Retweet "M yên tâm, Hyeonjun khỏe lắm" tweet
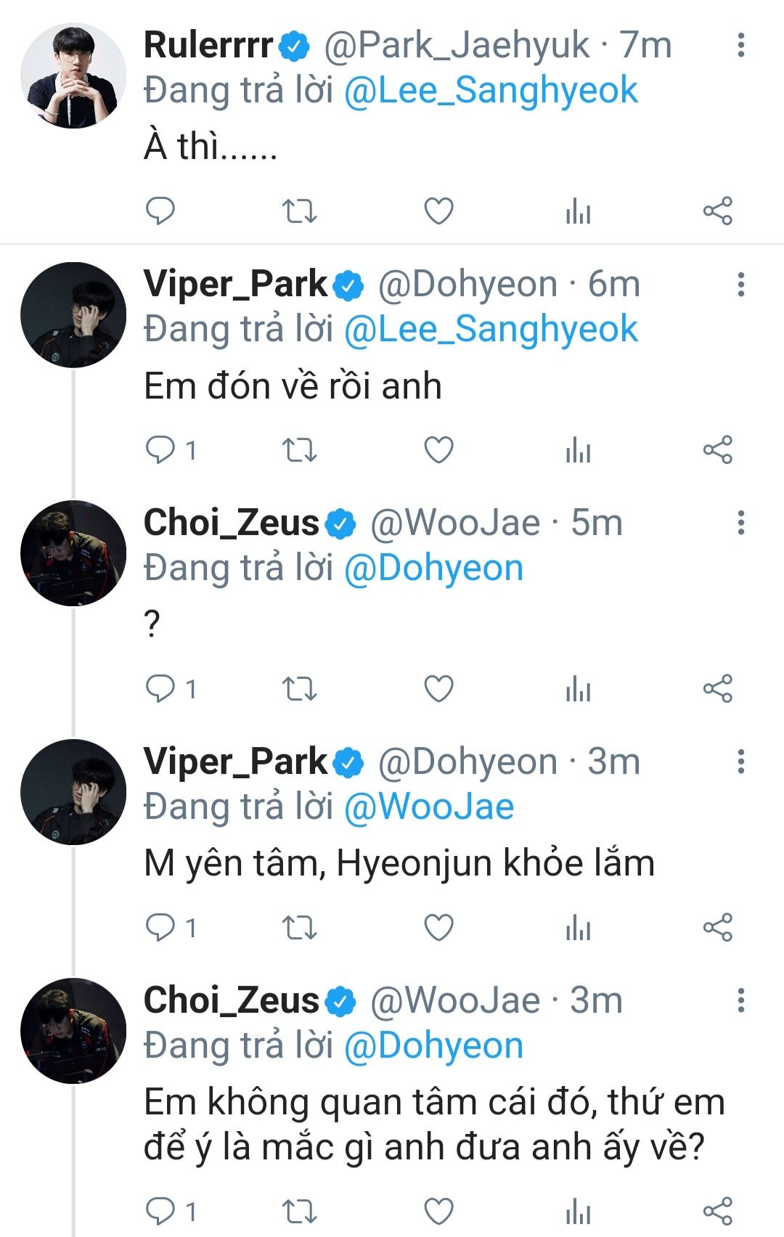Viewport: 784px width, 1237px height. 299,928
